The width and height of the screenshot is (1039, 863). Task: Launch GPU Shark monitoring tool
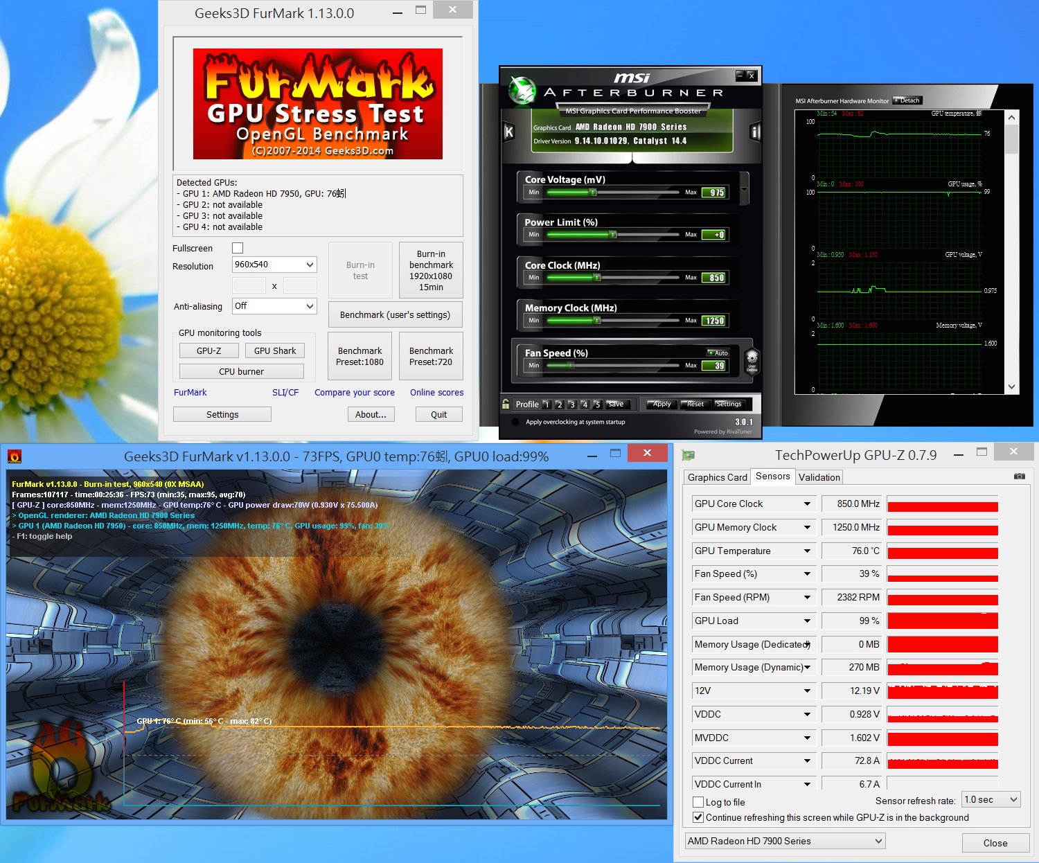click(275, 350)
